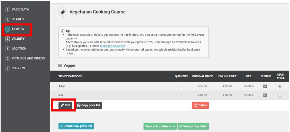Delete the Veggie price list

click(200, 105)
